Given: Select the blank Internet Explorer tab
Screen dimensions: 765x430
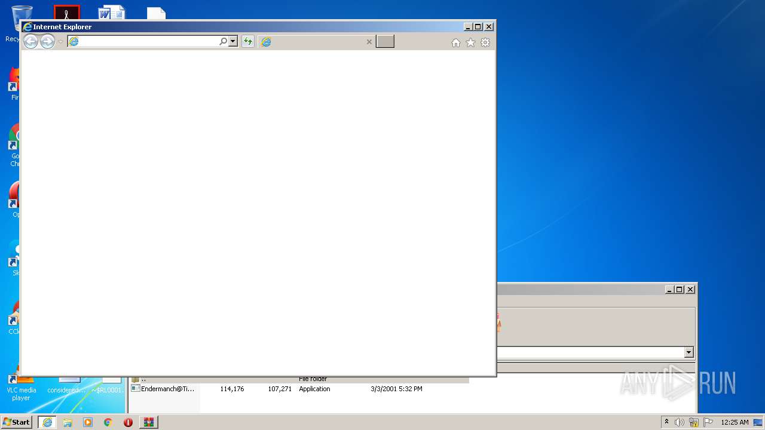Looking at the screenshot, I should tap(317, 41).
